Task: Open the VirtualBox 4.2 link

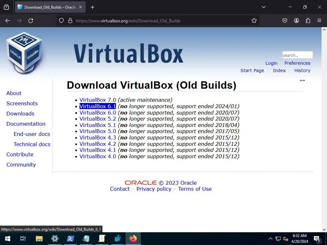Action: (98, 144)
